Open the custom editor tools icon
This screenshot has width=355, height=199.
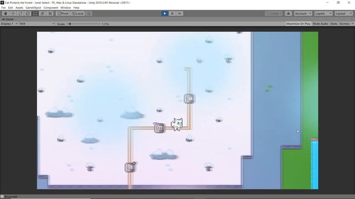coord(50,13)
